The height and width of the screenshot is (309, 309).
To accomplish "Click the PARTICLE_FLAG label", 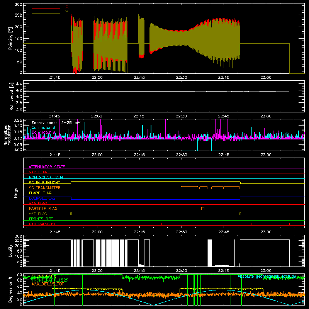I will [43, 208].
